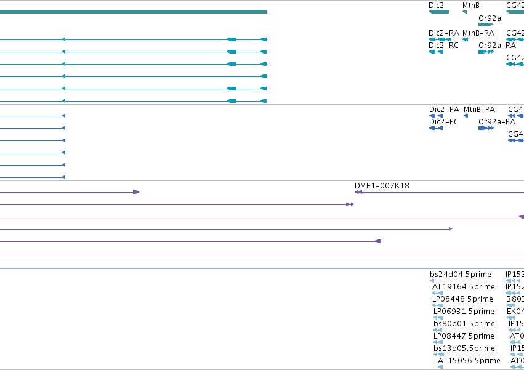Viewport: 524px width, 370px height.
Task: Open the LP08448.5prime EST label
Action: click(462, 299)
